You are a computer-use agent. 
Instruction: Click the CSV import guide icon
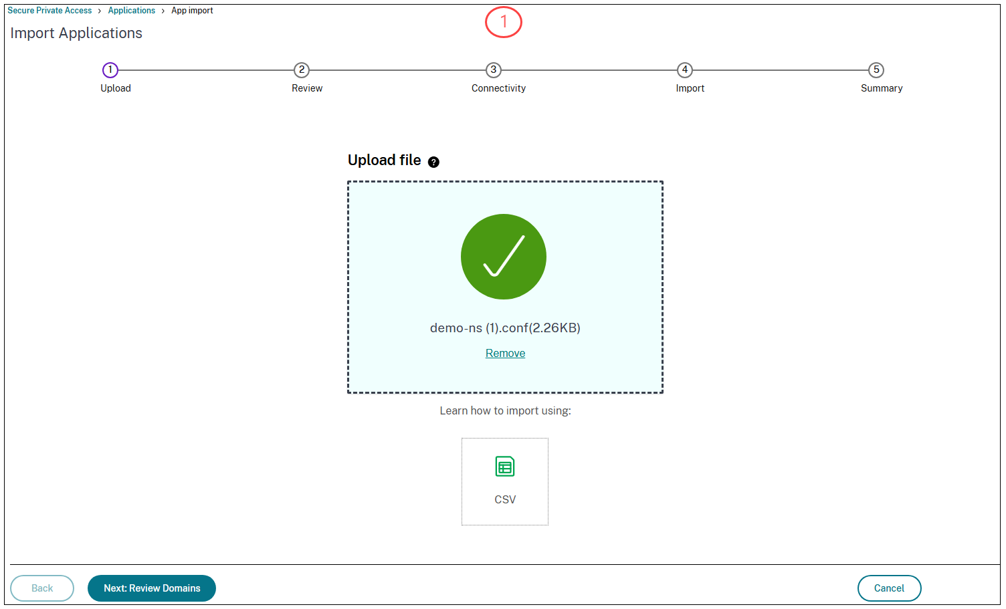[x=504, y=467]
